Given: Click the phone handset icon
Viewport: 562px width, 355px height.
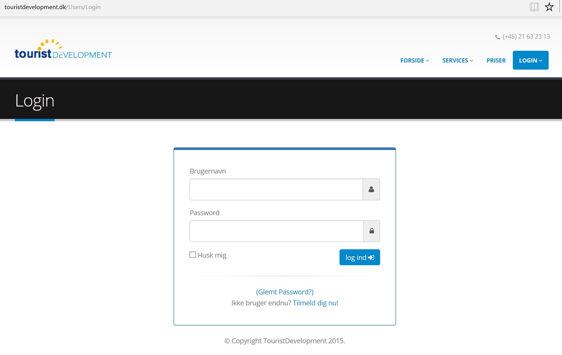Looking at the screenshot, I should pyautogui.click(x=498, y=37).
